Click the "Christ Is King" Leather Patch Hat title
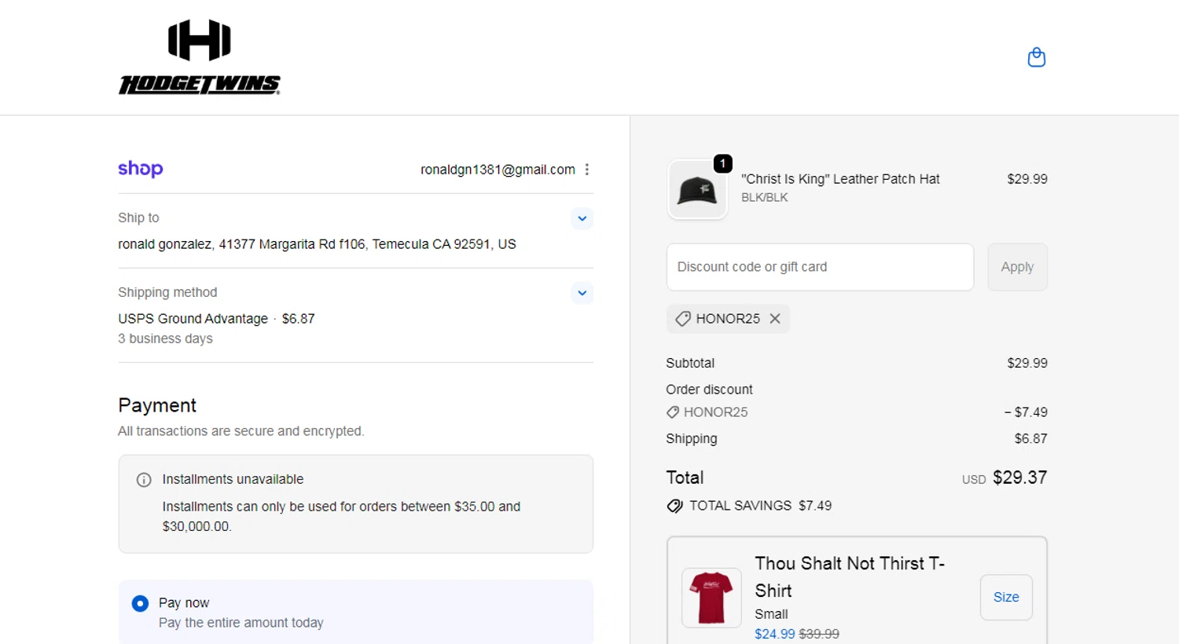Screen dimensions: 1179x644 [840, 179]
